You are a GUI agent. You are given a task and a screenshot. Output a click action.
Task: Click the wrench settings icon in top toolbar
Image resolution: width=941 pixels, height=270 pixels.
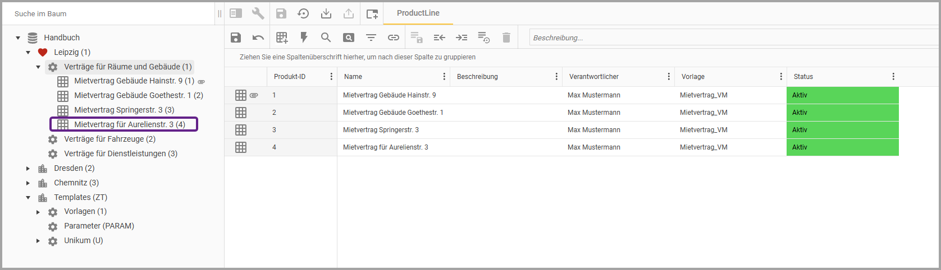pos(258,14)
